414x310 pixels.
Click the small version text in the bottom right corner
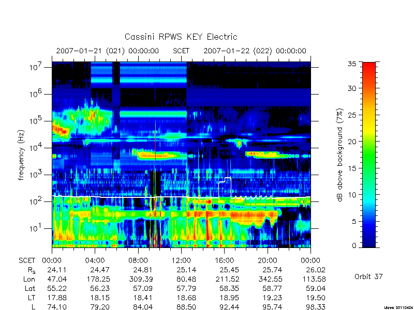398,307
